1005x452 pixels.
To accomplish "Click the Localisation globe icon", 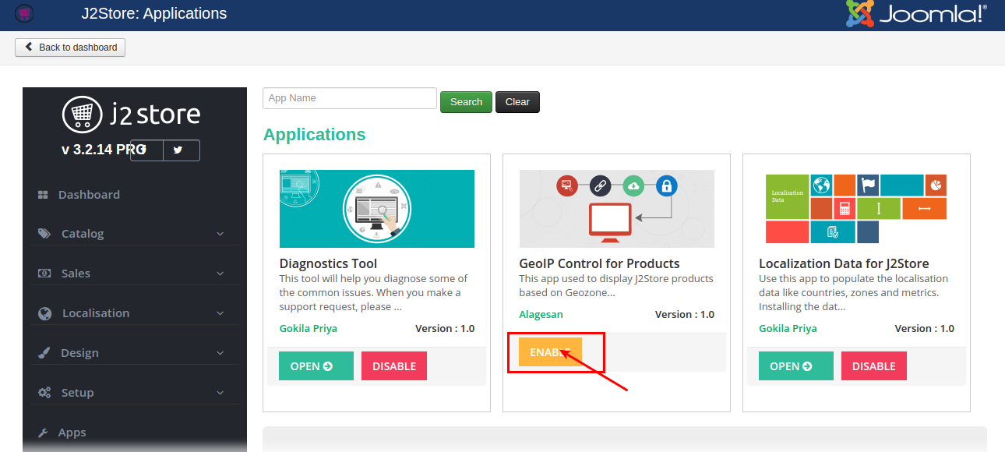I will [45, 313].
